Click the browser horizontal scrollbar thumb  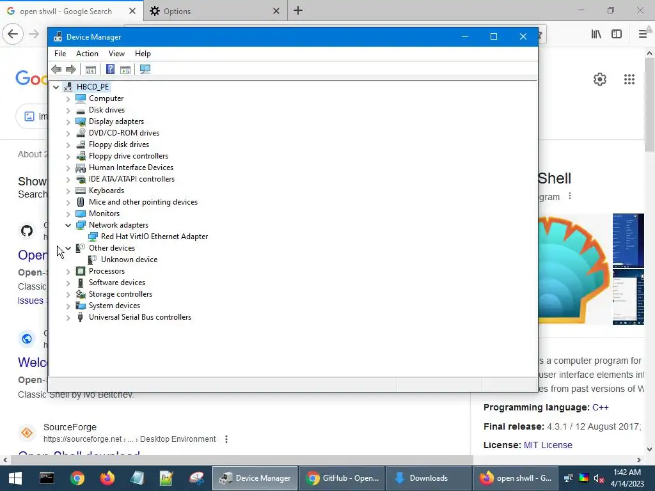(242, 460)
